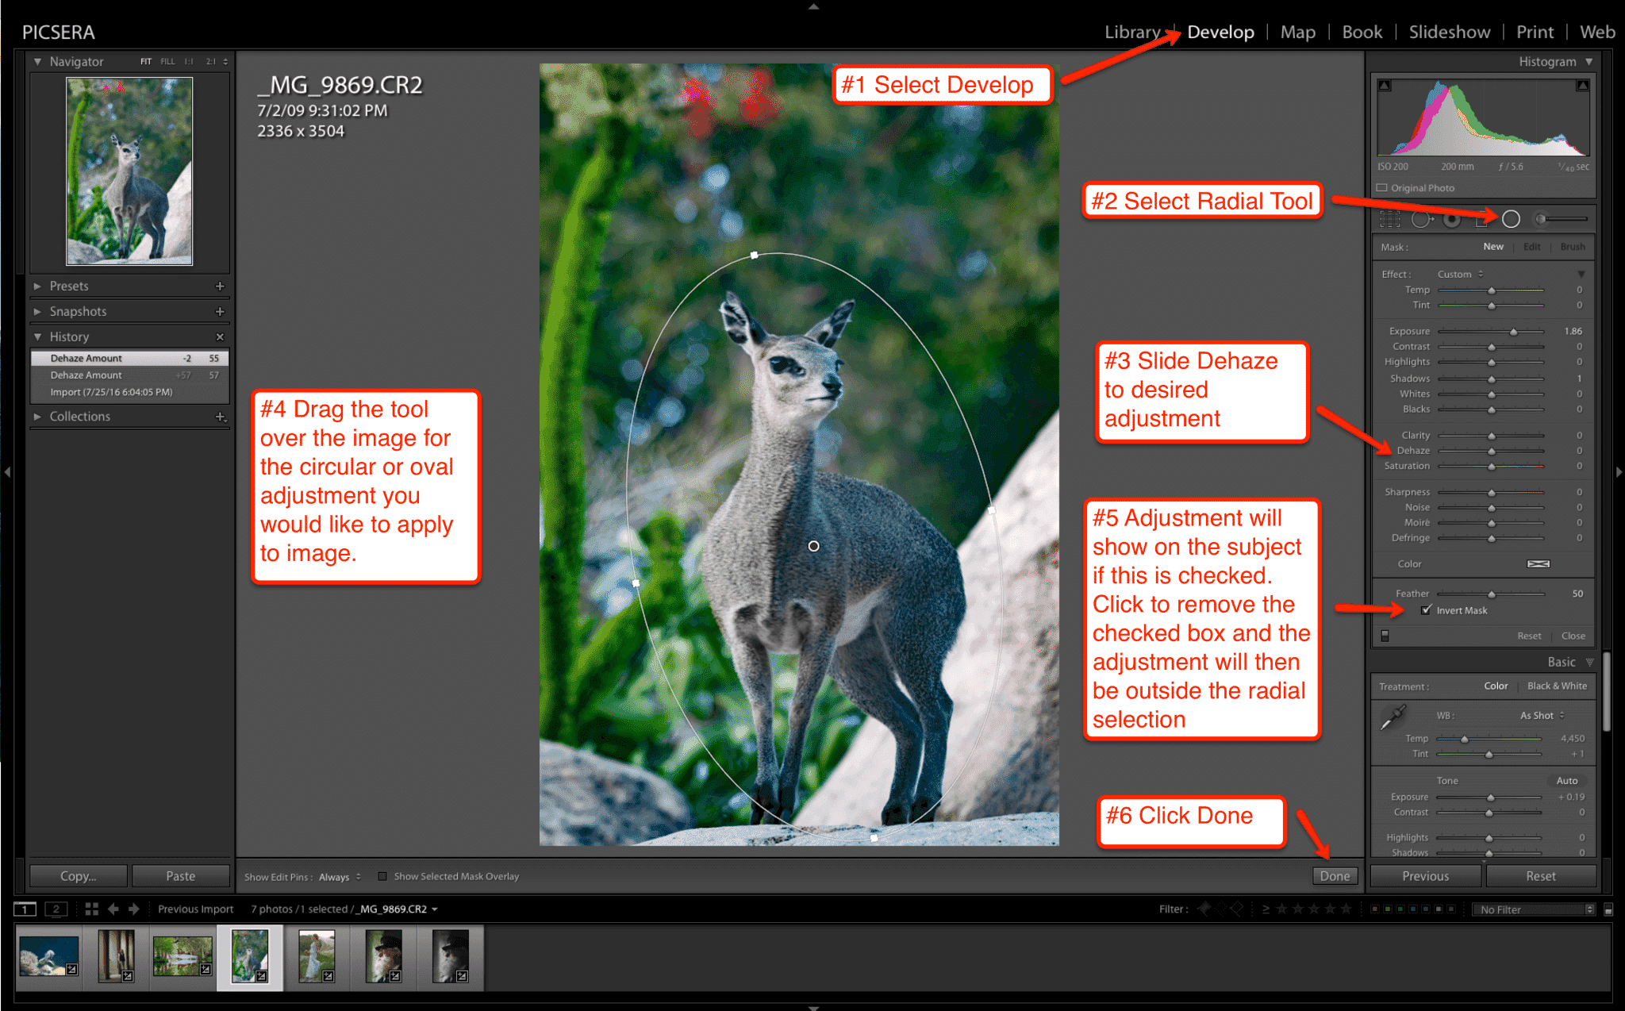Expand the Snapshots panel

pyautogui.click(x=78, y=311)
